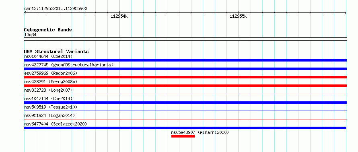Open the nsv4227745 (gnomADStructuralVariants) label
The image size is (358, 152).
pos(69,65)
